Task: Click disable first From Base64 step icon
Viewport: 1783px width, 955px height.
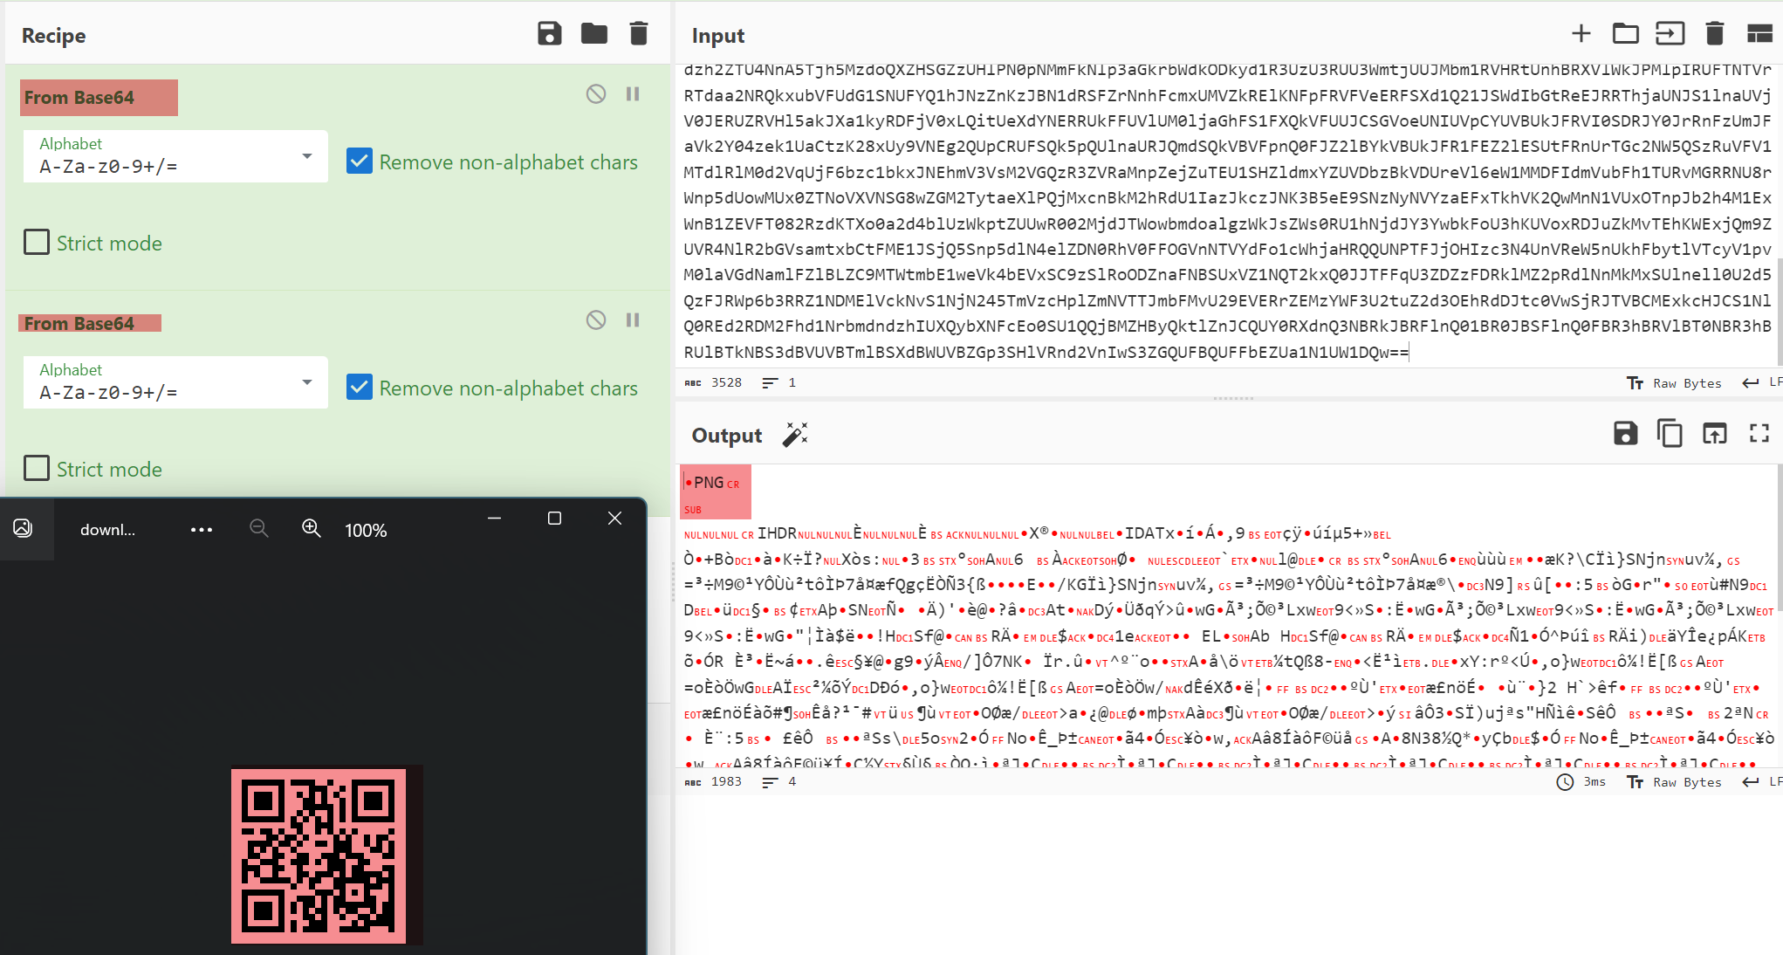Action: click(x=595, y=93)
